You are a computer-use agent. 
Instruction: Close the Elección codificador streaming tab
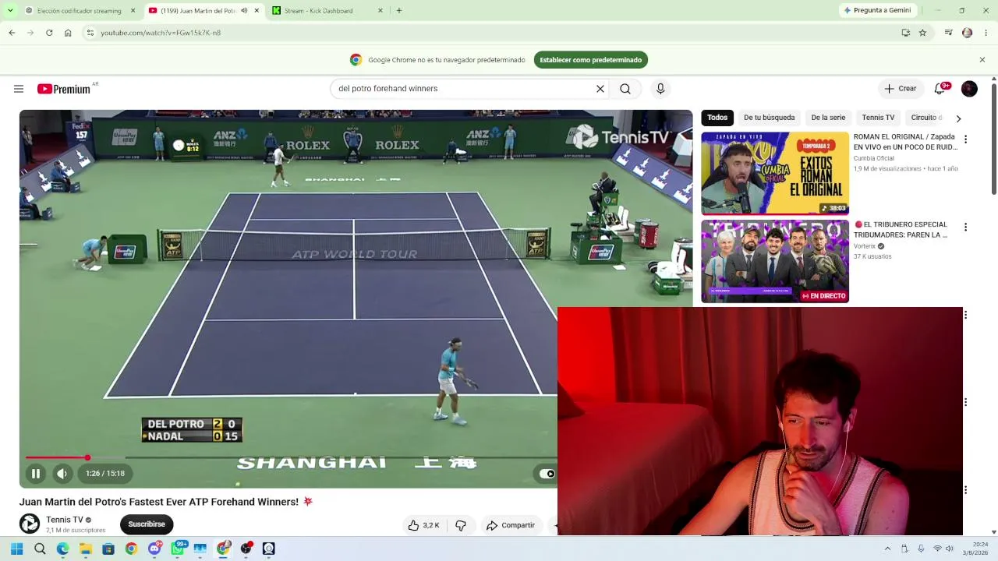133,11
